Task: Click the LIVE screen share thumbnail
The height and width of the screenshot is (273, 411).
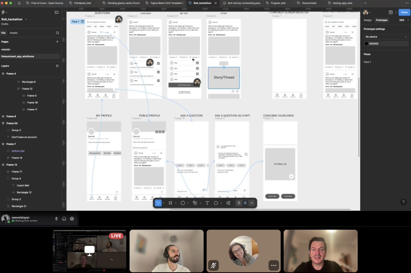Action: coord(89,251)
